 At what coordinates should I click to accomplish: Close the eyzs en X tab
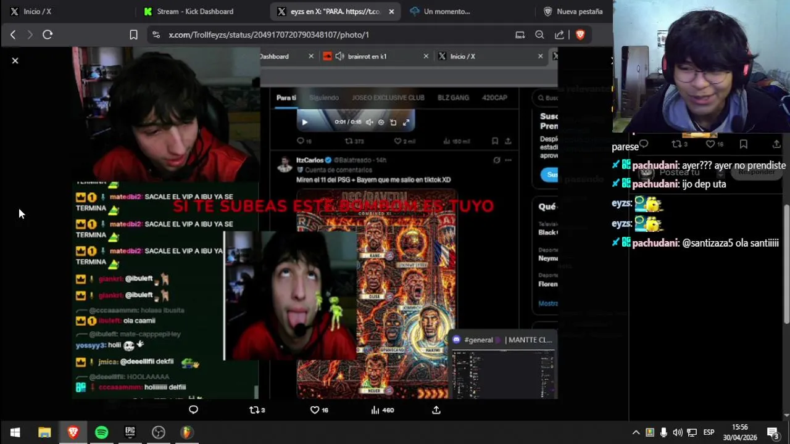click(391, 11)
